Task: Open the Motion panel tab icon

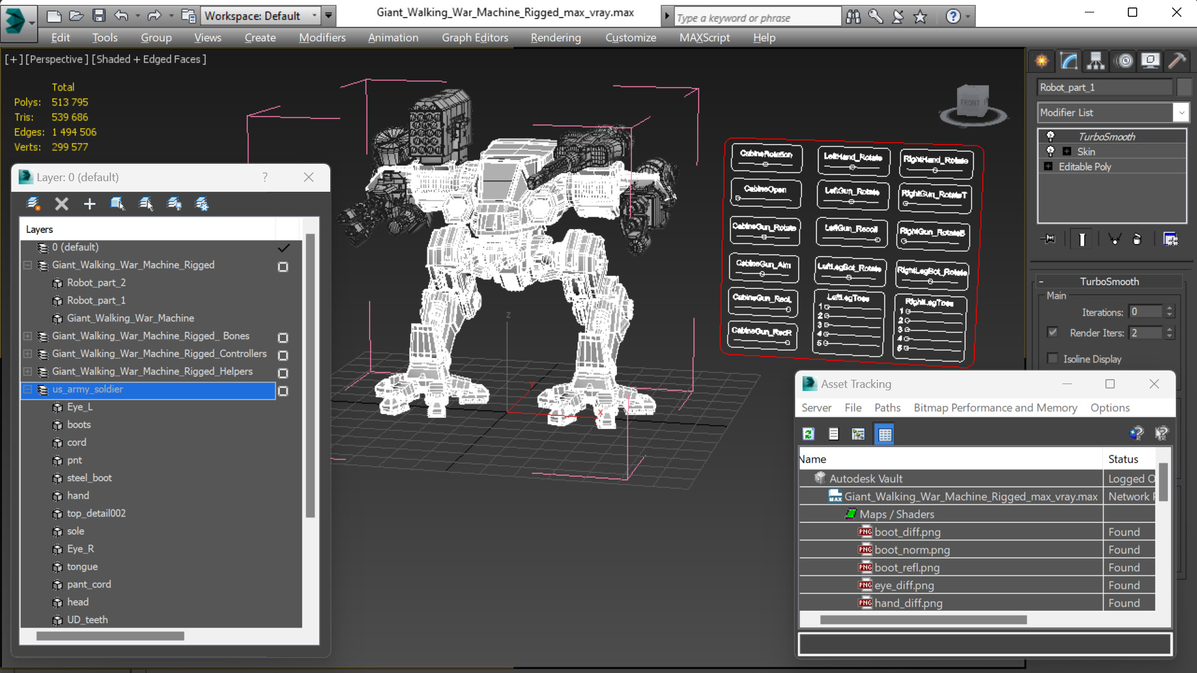Action: click(x=1125, y=61)
